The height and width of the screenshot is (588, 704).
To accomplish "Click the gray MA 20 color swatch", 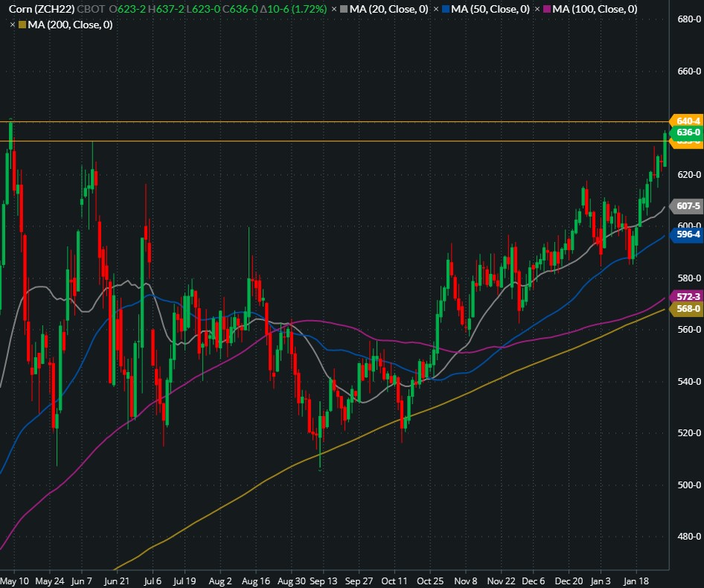I will click(345, 10).
